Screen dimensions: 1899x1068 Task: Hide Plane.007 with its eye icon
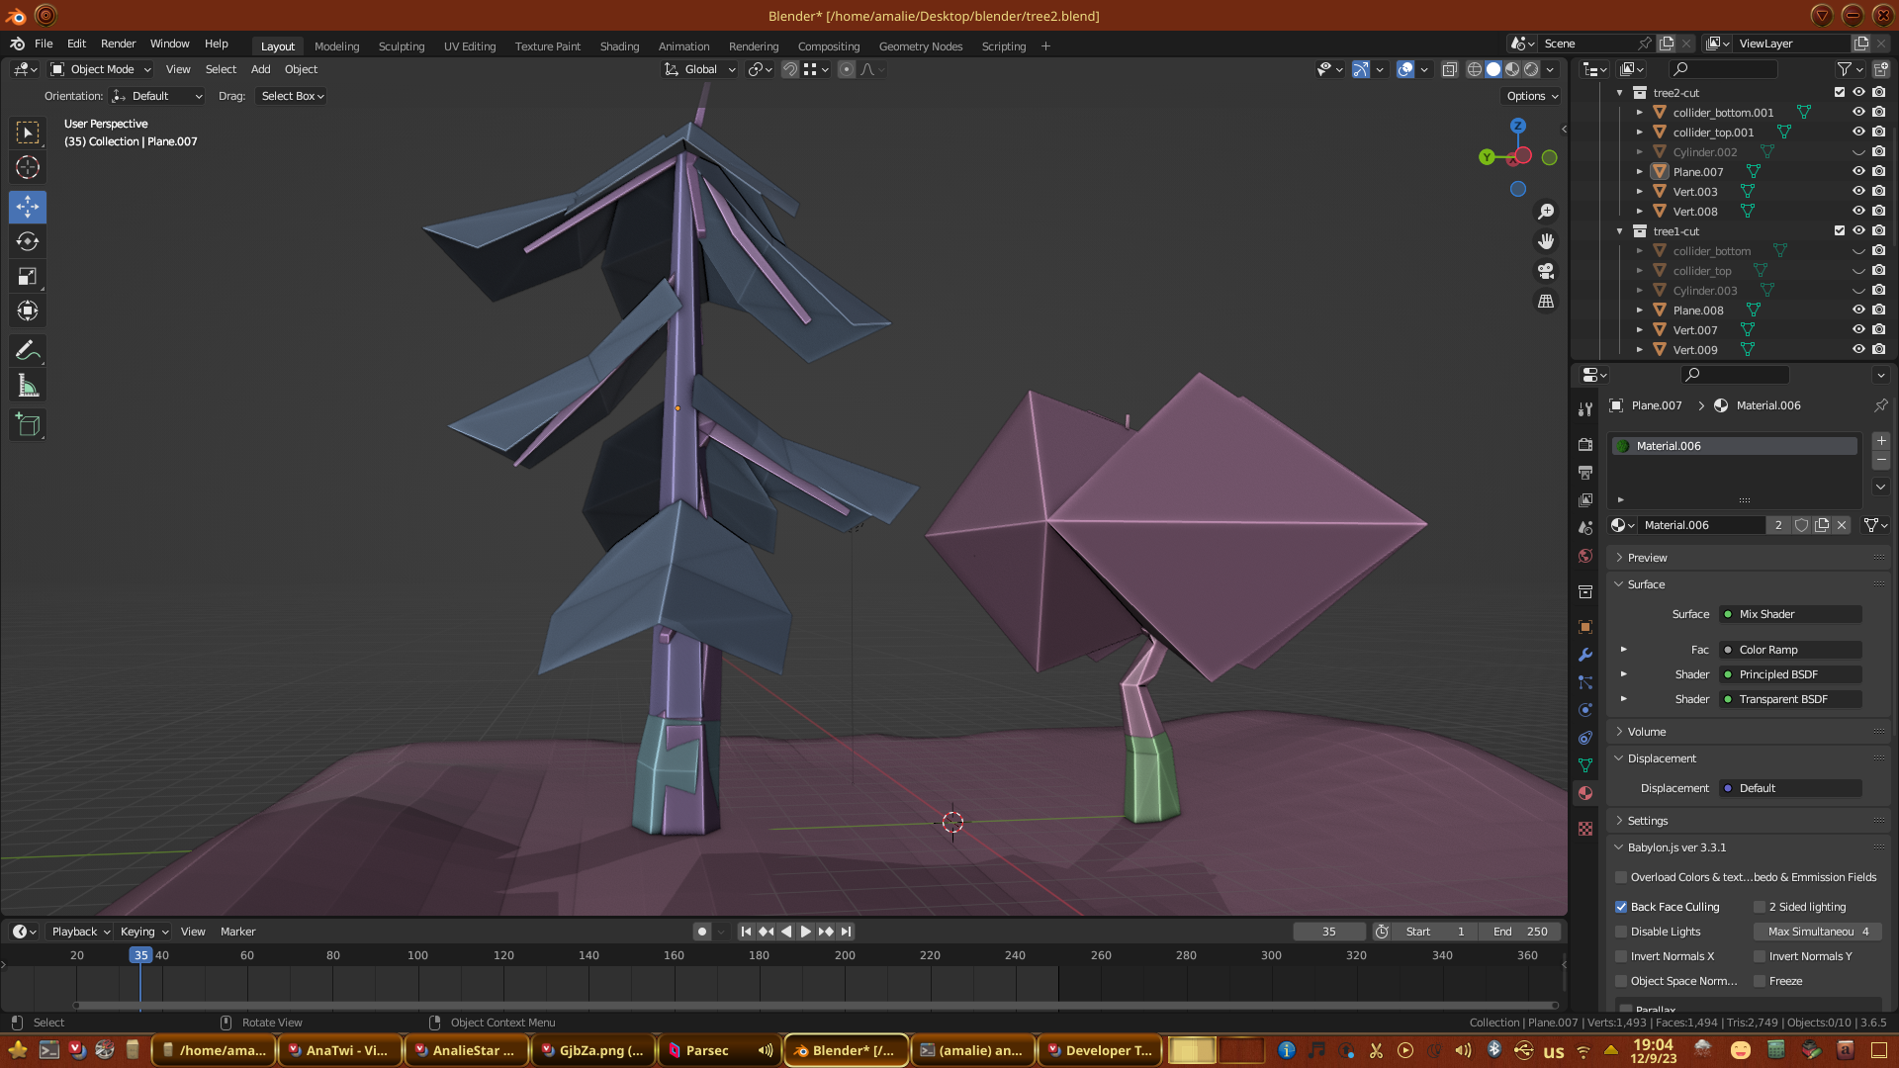click(1858, 171)
